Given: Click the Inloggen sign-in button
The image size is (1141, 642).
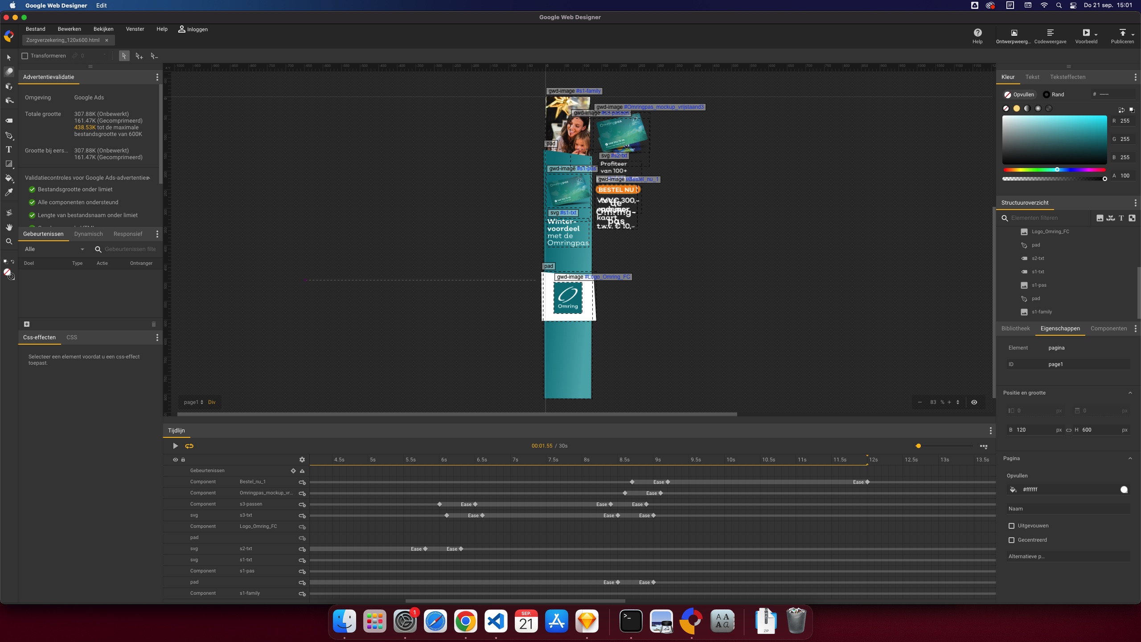Looking at the screenshot, I should tap(193, 29).
